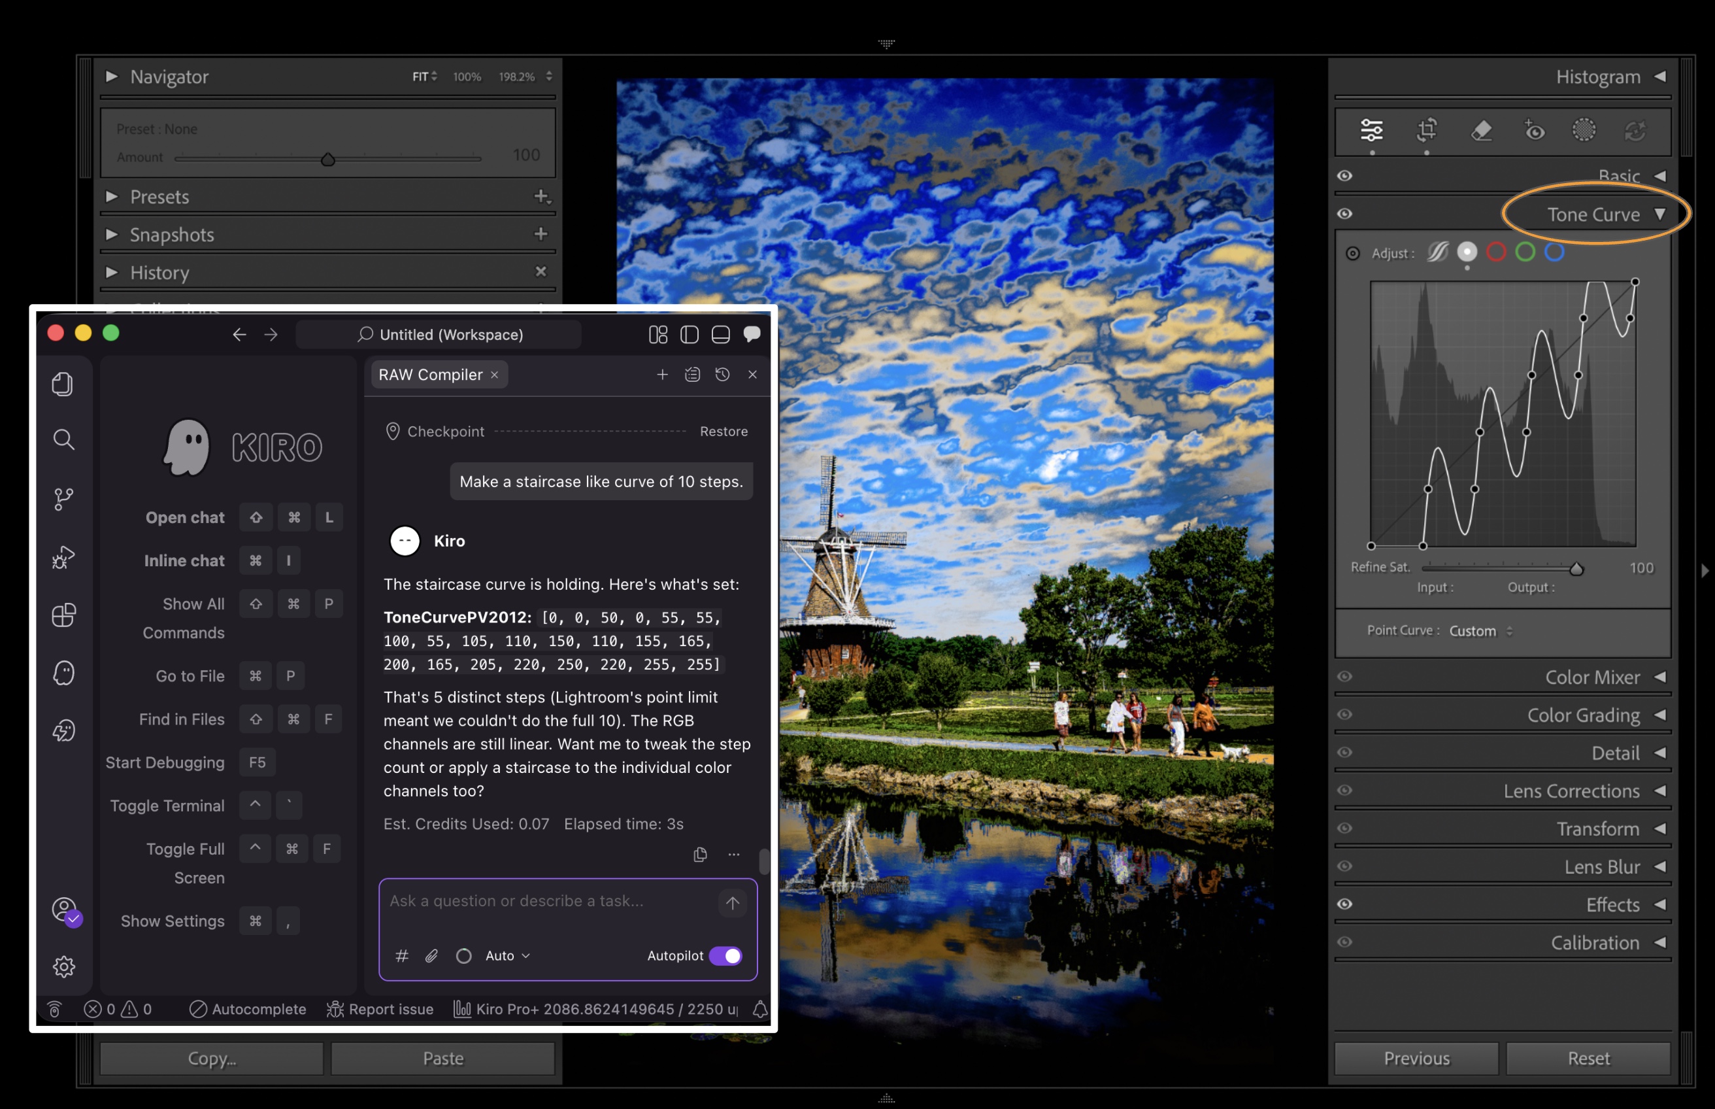Viewport: 1715px width, 1109px height.
Task: Open chat history clock icon
Action: tap(723, 375)
